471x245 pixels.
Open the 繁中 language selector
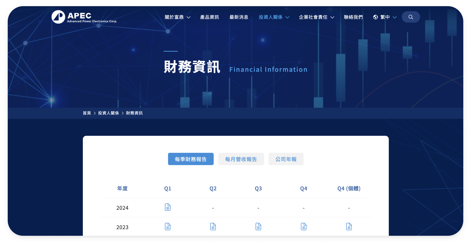coord(385,17)
